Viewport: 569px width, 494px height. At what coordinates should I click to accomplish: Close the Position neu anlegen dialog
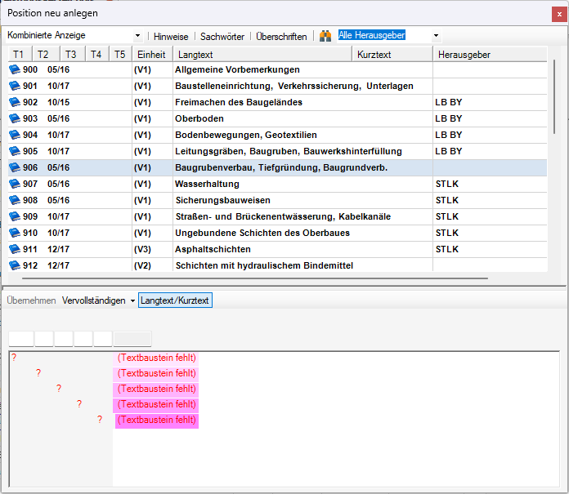(559, 15)
